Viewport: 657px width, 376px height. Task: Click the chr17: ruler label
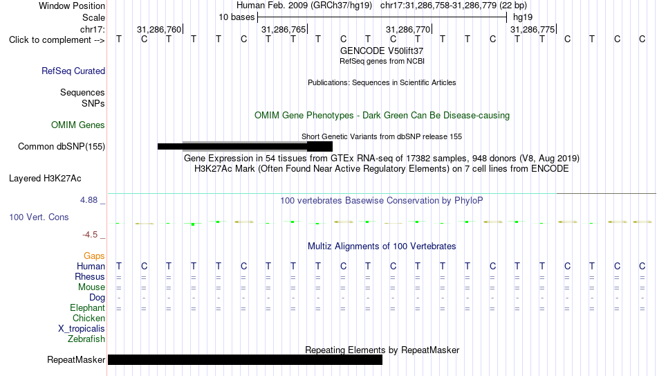(x=93, y=29)
